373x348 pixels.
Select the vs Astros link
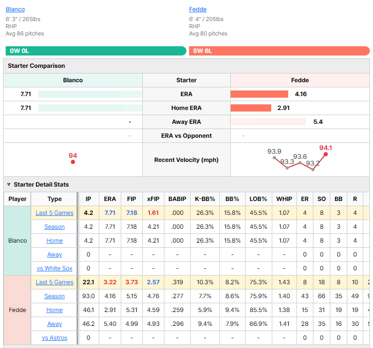click(x=54, y=338)
